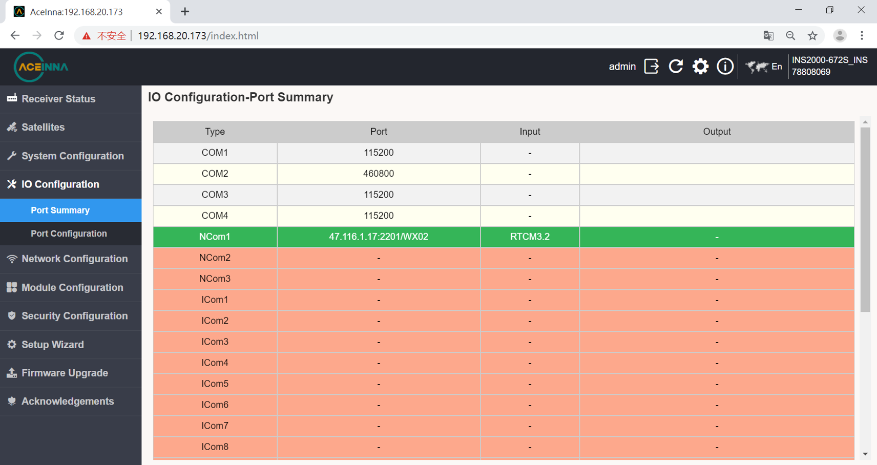Open a new browser tab
877x465 pixels.
[185, 11]
